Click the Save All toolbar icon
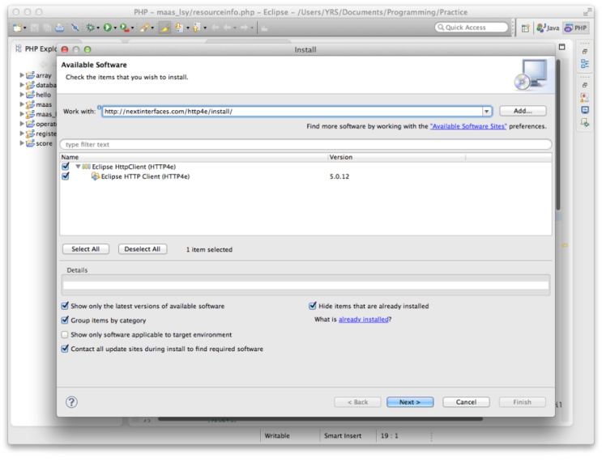Viewport: 602px width, 462px height. click(47, 28)
